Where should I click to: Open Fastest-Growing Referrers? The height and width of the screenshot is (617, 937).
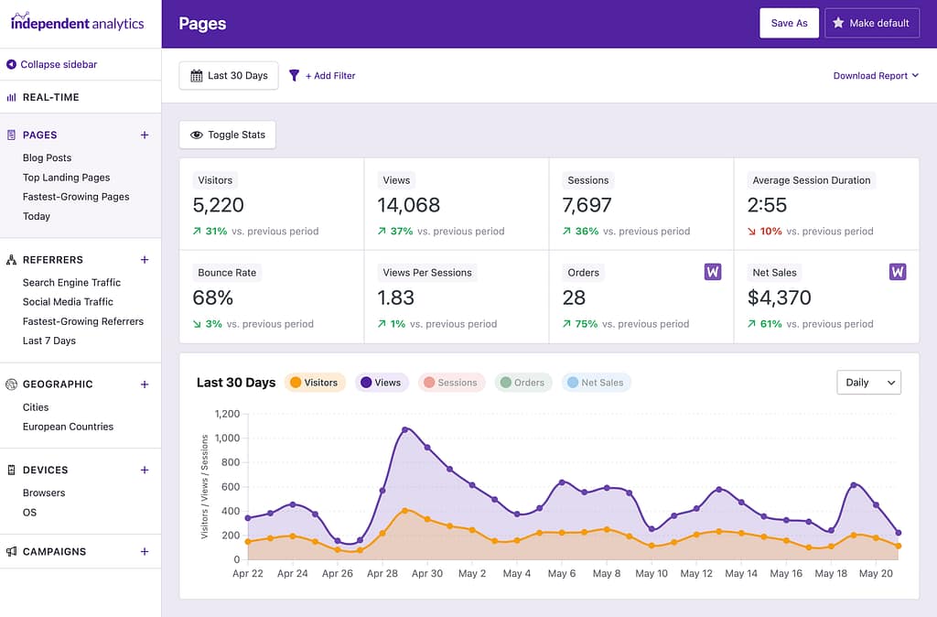point(83,321)
